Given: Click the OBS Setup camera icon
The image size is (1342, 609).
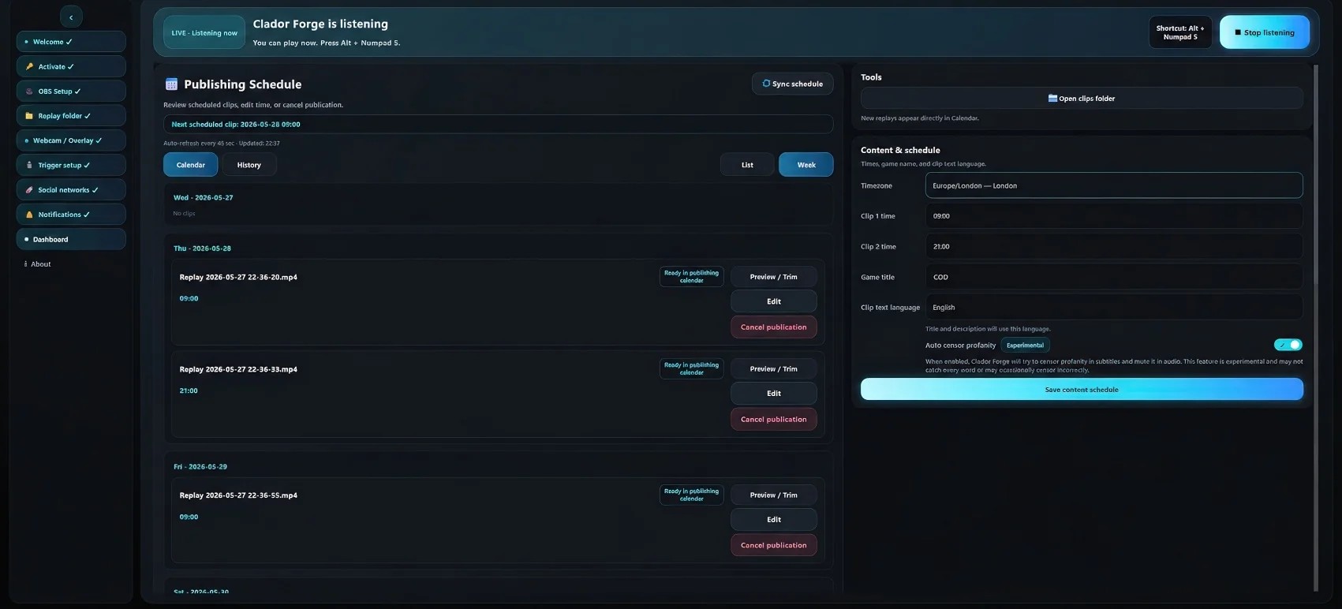Looking at the screenshot, I should 29,92.
